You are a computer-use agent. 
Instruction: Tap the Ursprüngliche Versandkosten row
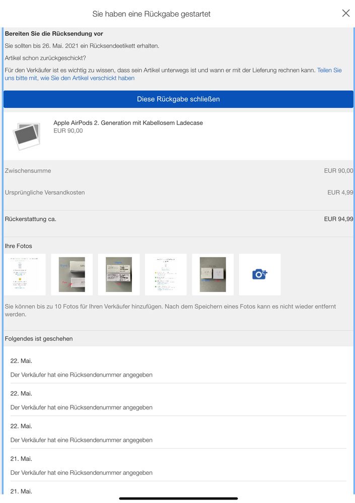coord(178,192)
